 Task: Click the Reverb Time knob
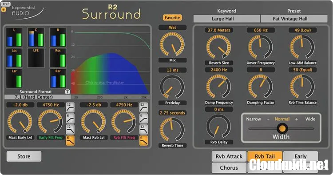click(172, 129)
